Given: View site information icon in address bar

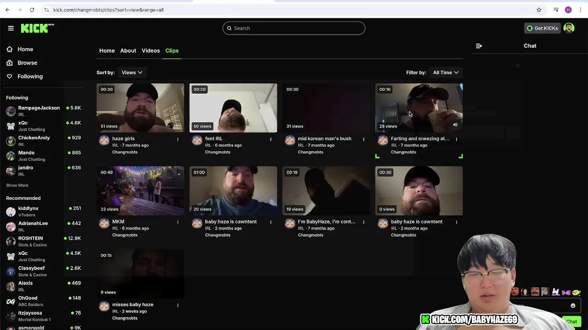Looking at the screenshot, I should [x=46, y=10].
